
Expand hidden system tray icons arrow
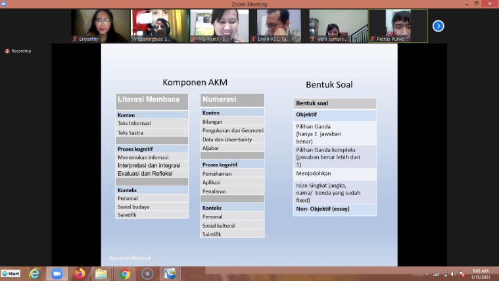point(426,273)
